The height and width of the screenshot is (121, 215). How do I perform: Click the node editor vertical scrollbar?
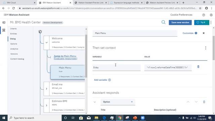click(214, 48)
